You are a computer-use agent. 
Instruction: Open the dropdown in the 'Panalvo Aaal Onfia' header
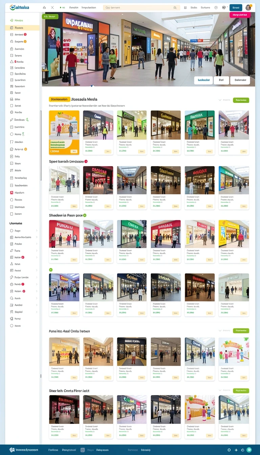(224, 330)
